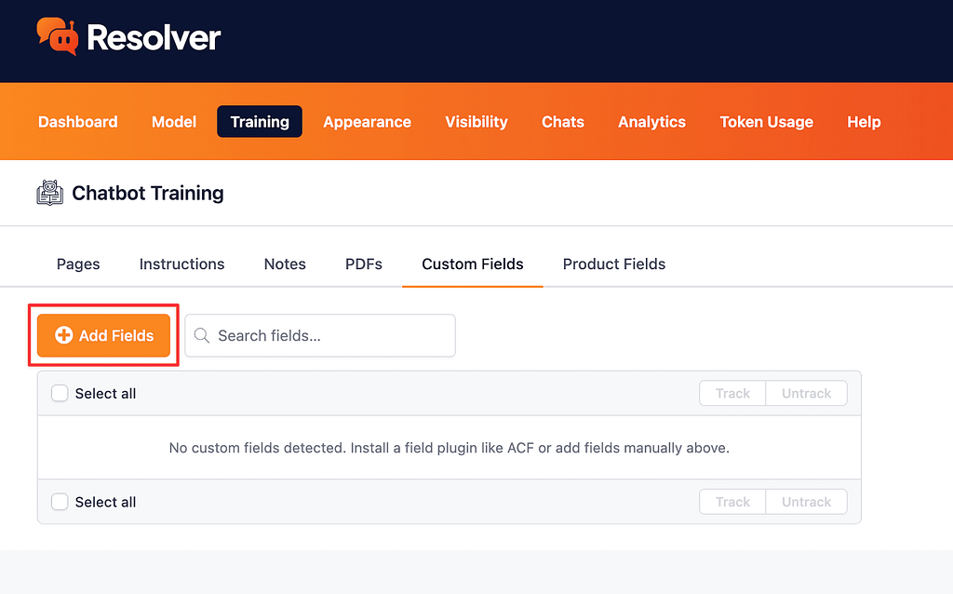The image size is (953, 594).
Task: Click the magnifier icon in search box
Action: (x=202, y=335)
